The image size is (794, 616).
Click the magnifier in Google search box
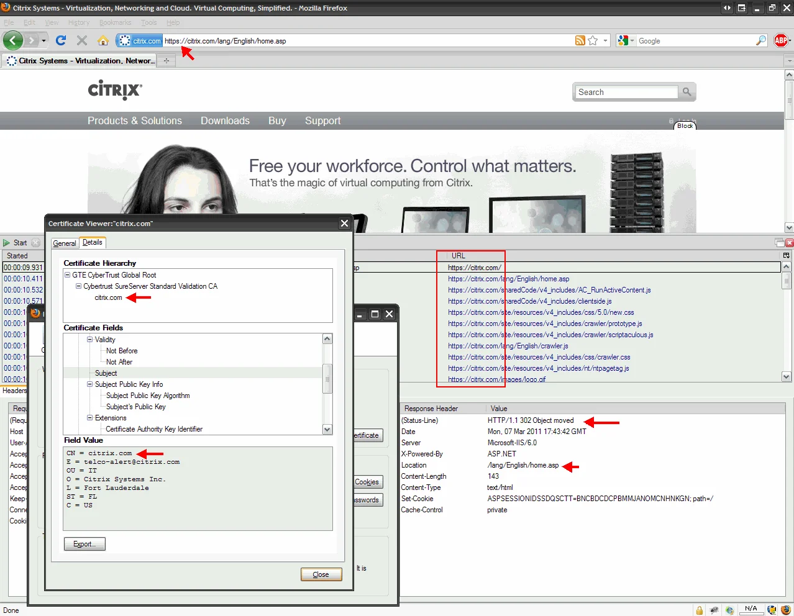pos(761,41)
